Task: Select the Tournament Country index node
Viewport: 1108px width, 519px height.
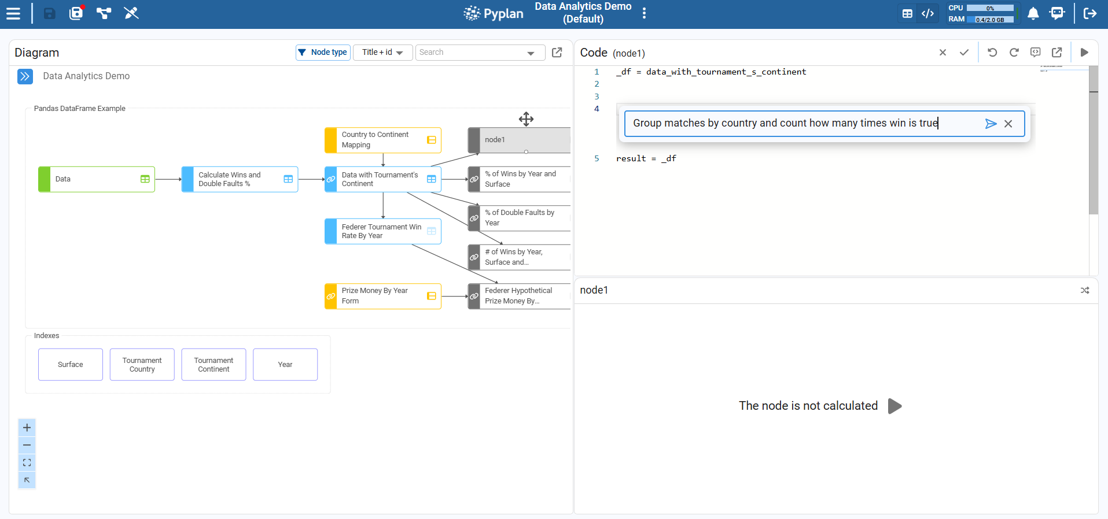Action: [142, 365]
